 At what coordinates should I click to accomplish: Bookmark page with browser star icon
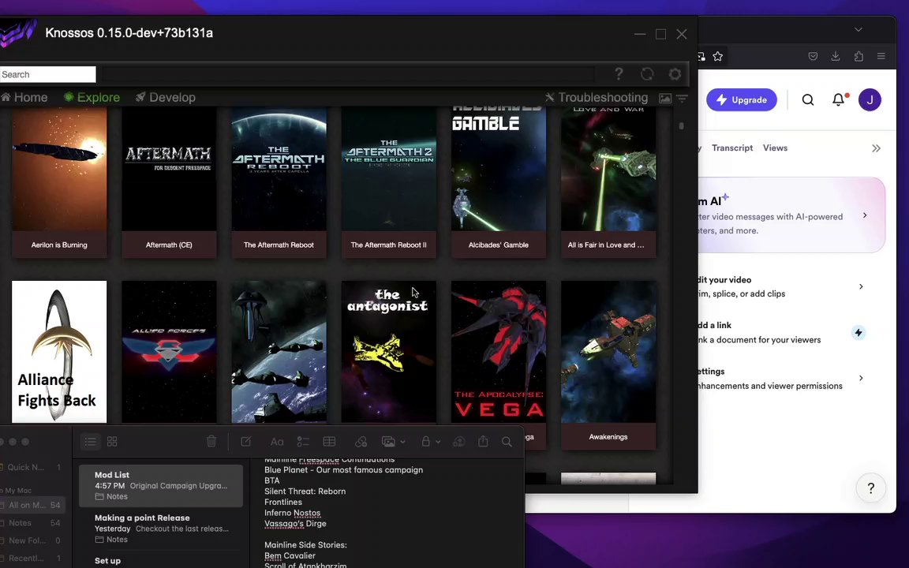tap(718, 56)
